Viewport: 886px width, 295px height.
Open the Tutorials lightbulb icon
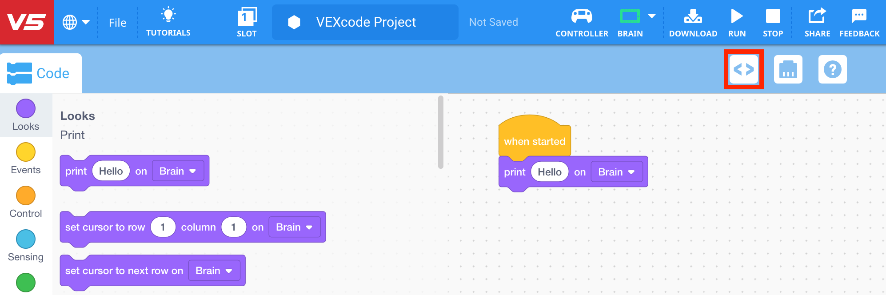[x=168, y=21]
